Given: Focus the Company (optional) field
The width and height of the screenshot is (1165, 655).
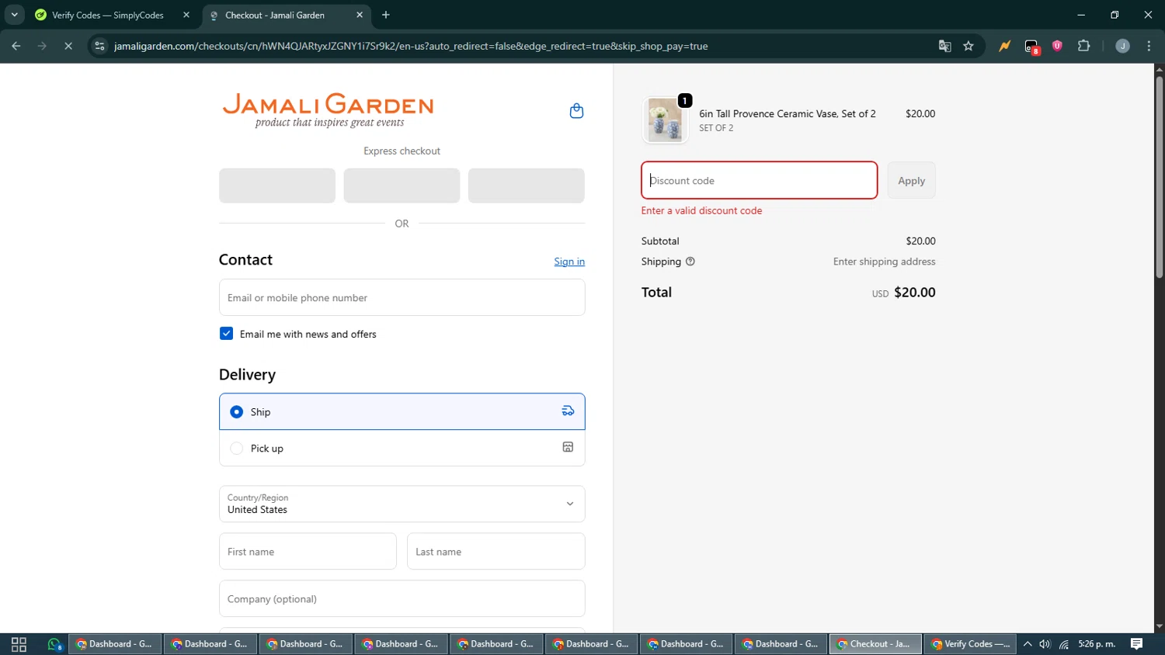Looking at the screenshot, I should (402, 598).
